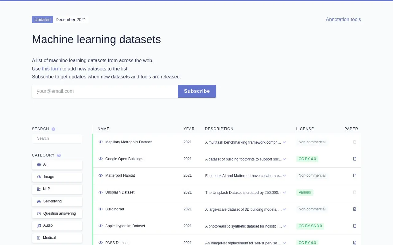Click the LICENSE column header
Viewport: 393px width, 245px height.
305,129
